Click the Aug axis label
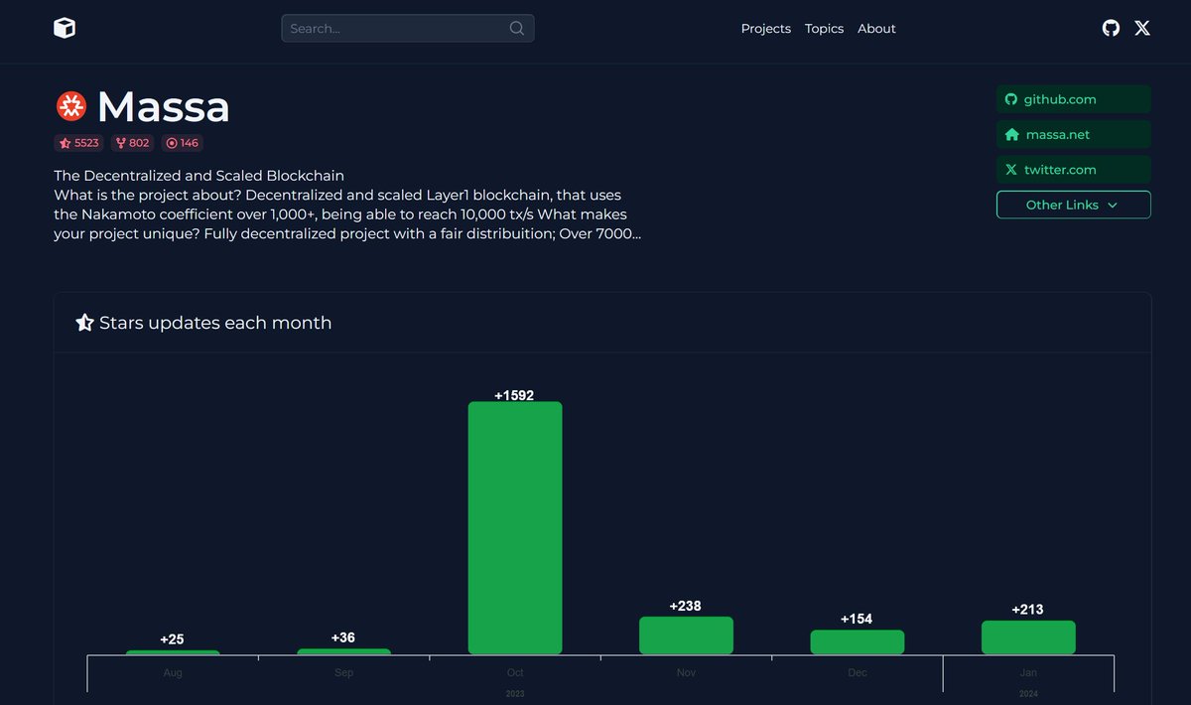 [173, 673]
